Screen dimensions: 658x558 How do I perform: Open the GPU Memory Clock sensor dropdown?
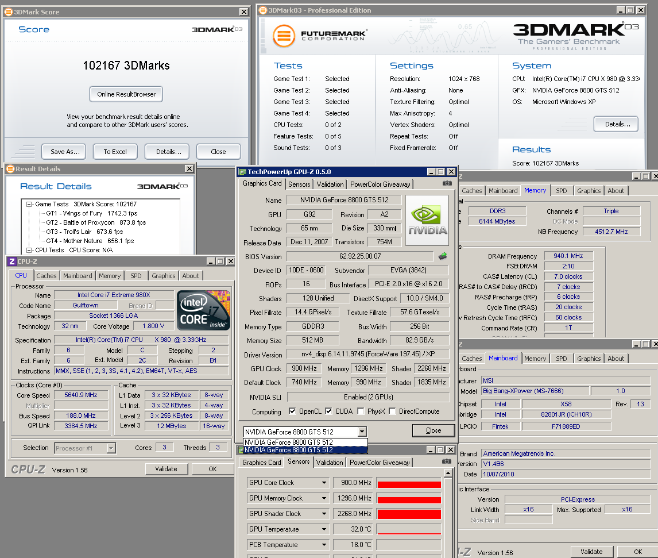click(x=324, y=498)
